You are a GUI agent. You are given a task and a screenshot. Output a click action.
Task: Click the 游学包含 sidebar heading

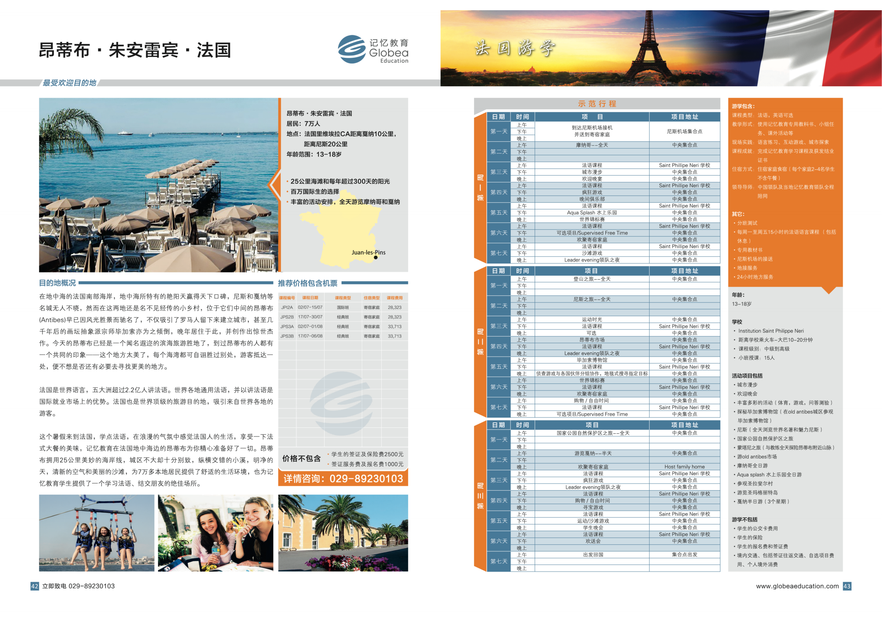tap(743, 106)
